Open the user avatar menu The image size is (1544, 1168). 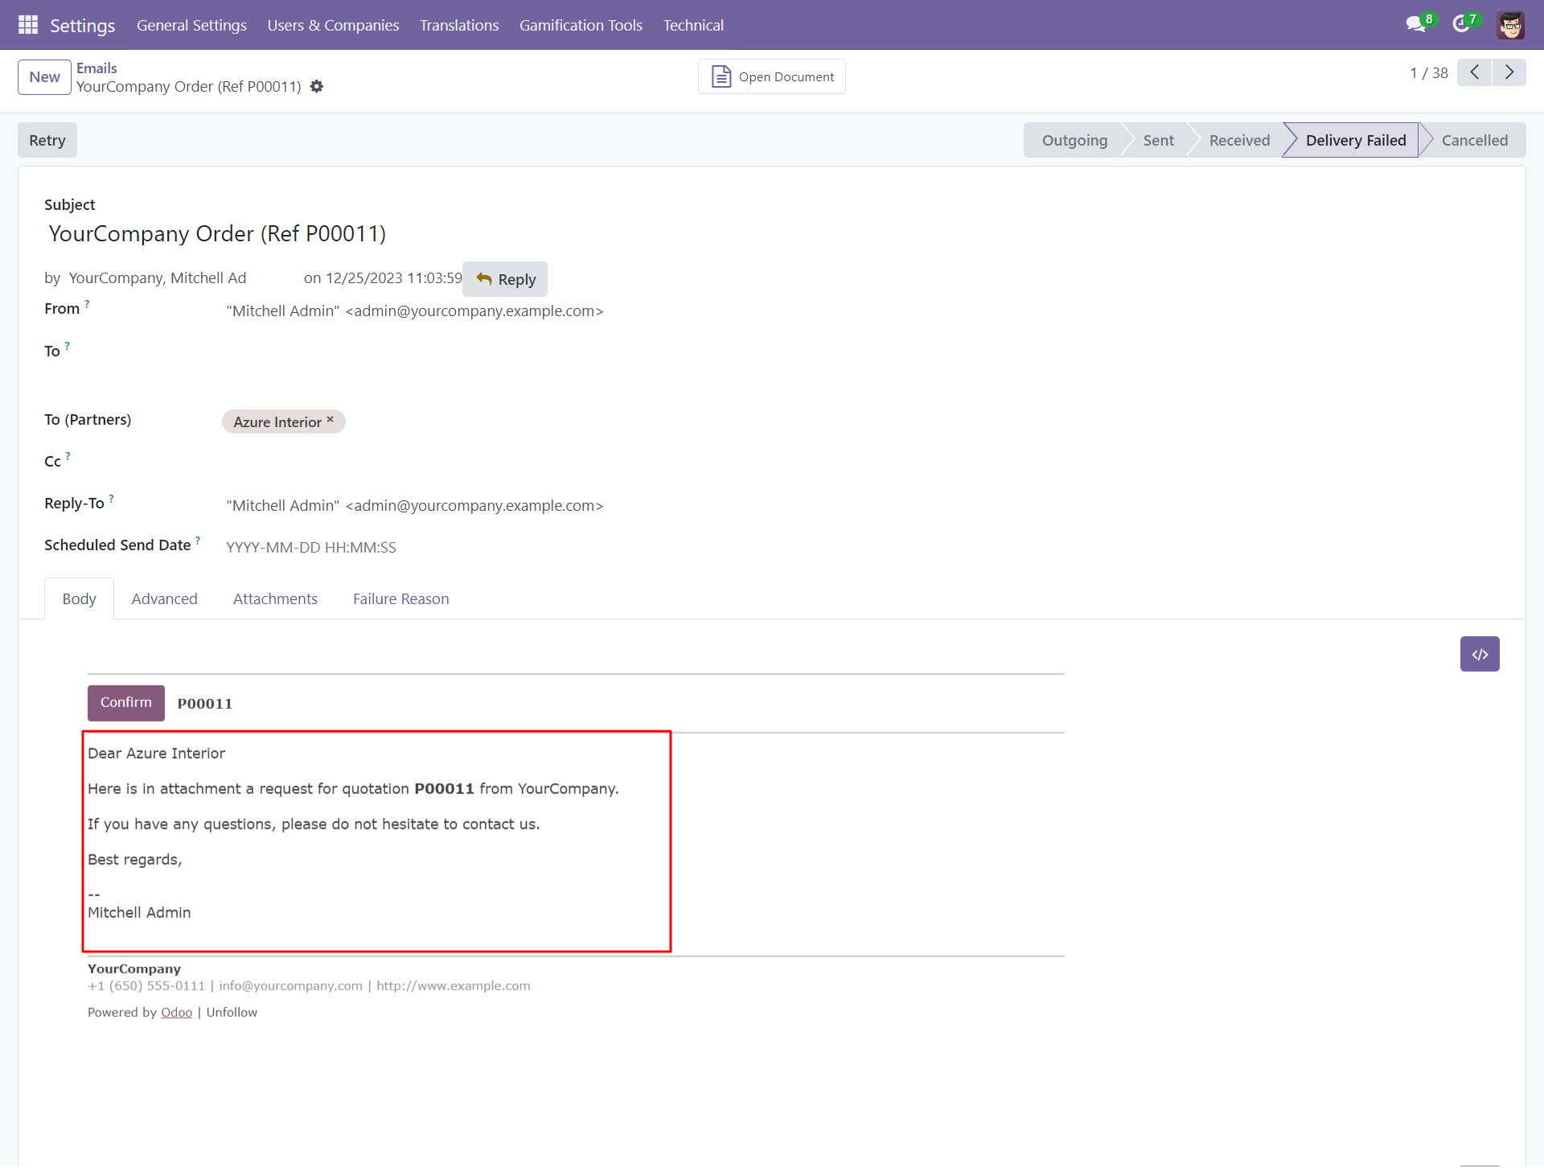click(1510, 25)
